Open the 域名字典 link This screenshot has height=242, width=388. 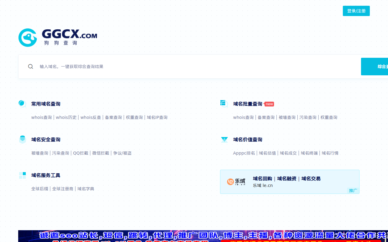[86, 189]
